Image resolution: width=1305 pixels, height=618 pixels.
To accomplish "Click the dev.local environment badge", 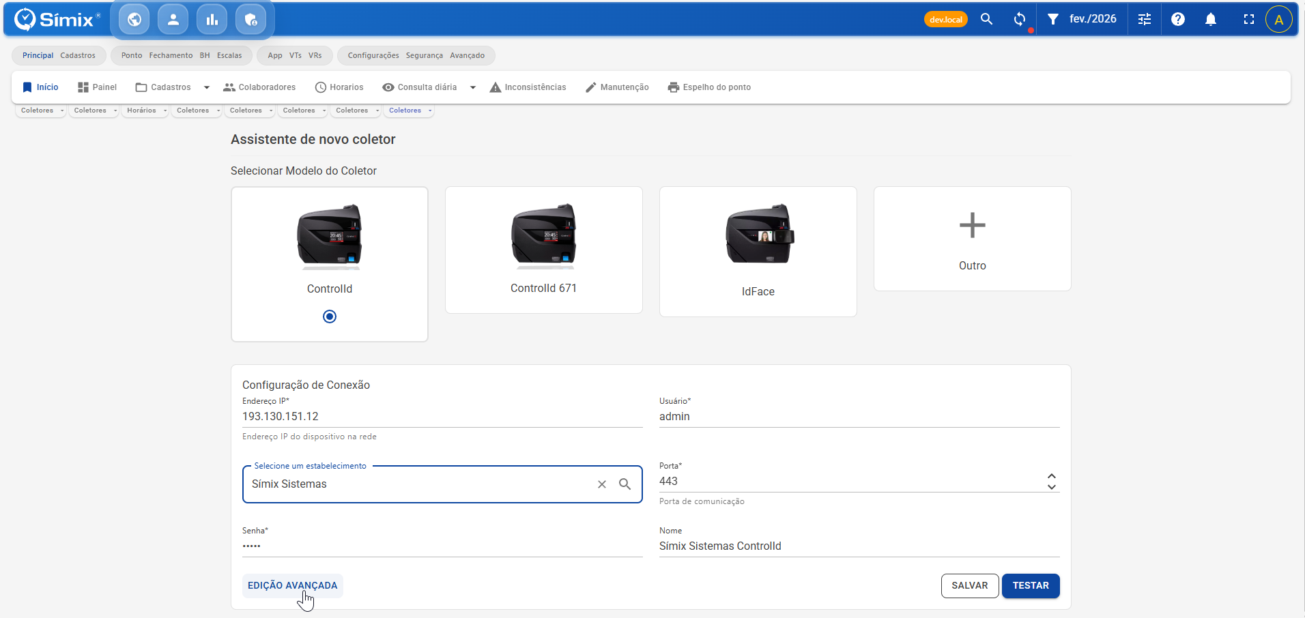I will click(946, 19).
